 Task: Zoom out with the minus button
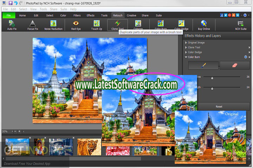(x=15, y=131)
